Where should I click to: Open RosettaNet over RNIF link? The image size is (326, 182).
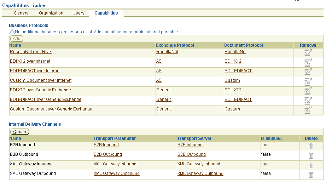[x=31, y=52]
